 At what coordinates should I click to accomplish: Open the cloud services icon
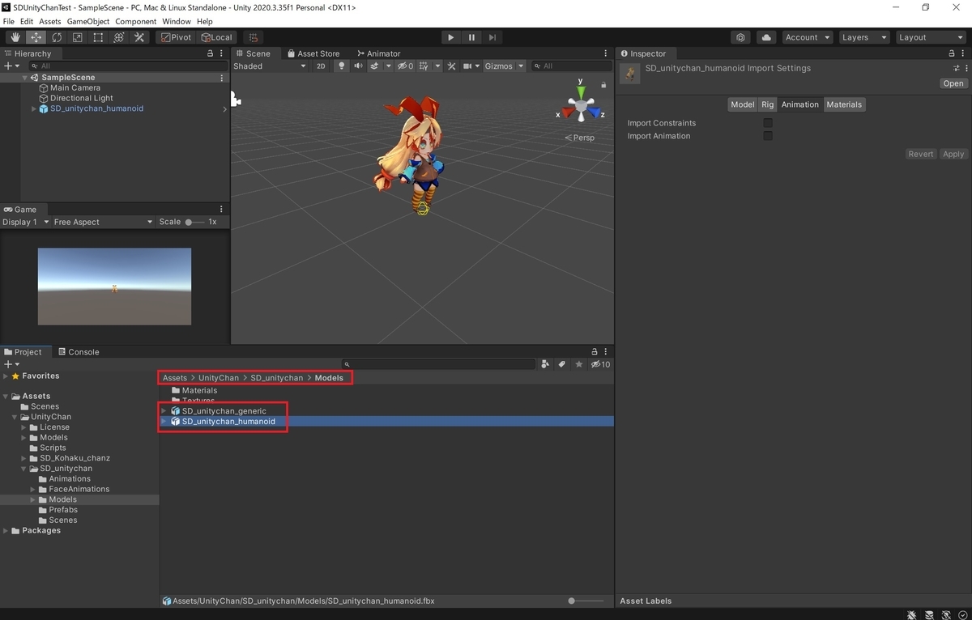click(x=766, y=37)
